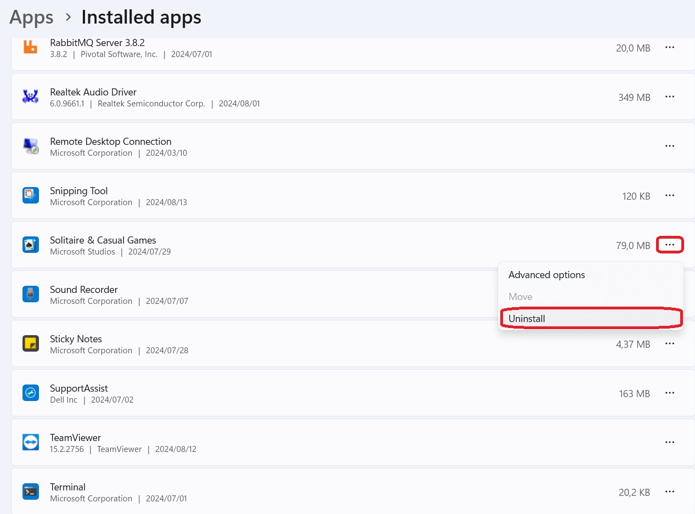Click the 2024/07/07 Sound Recorder date
Screen dimensions: 695x514
point(167,301)
